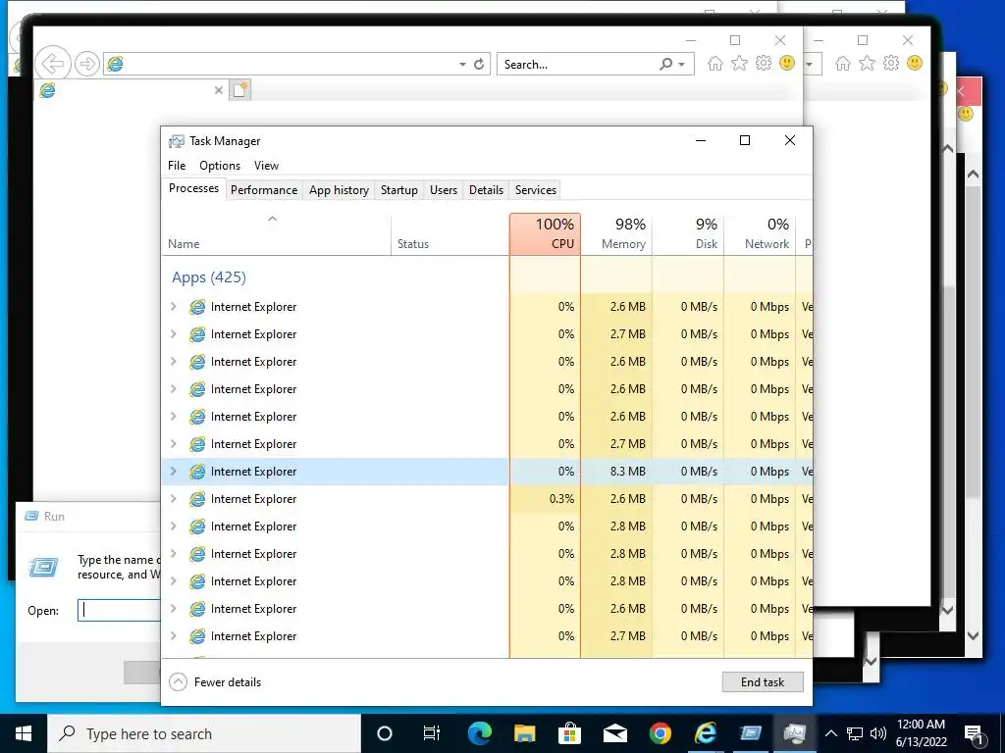Launch Google Chrome from the taskbar
Viewport: 1005px width, 753px height.
coord(661,733)
